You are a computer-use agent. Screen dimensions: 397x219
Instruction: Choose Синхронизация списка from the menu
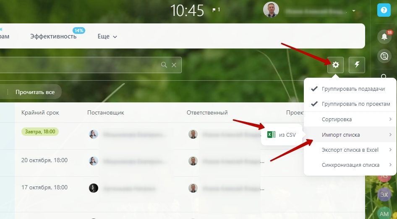coord(350,165)
